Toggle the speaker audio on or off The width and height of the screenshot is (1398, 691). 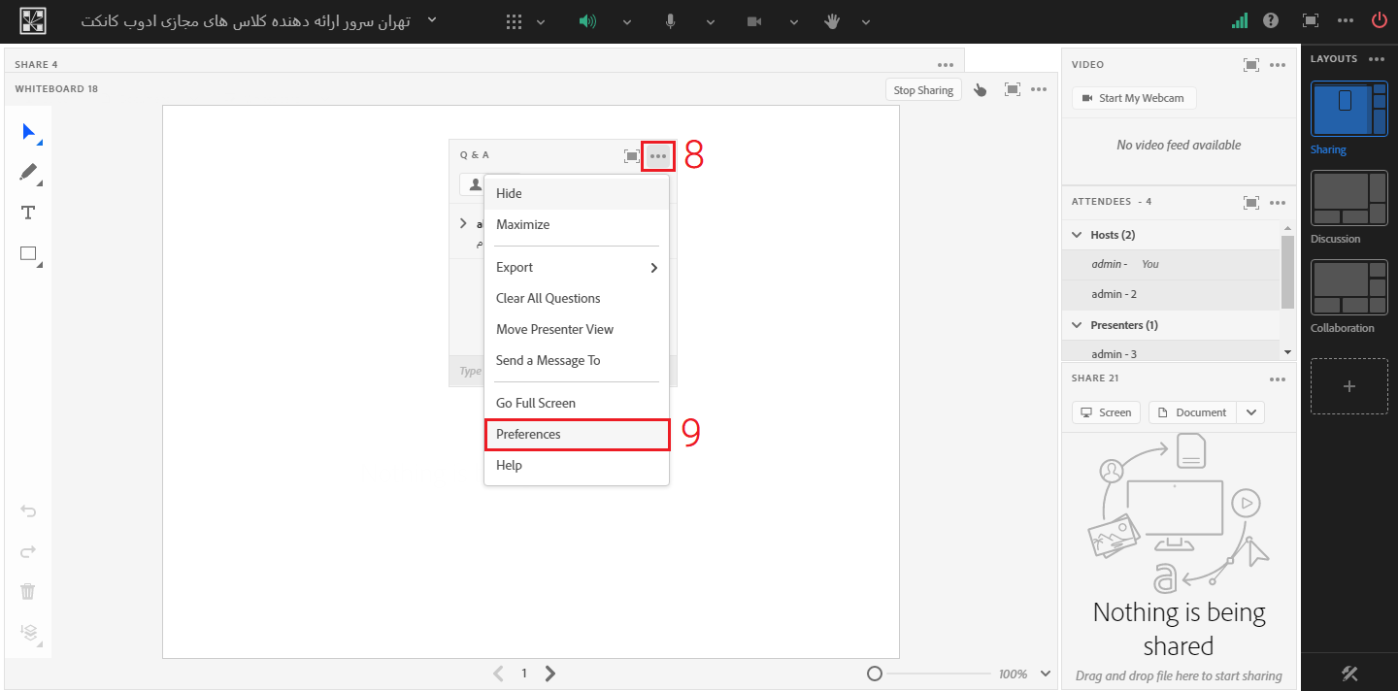pos(587,21)
